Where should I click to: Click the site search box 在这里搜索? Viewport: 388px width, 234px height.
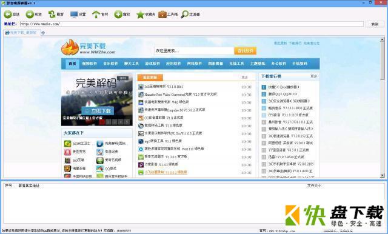[x=194, y=51]
